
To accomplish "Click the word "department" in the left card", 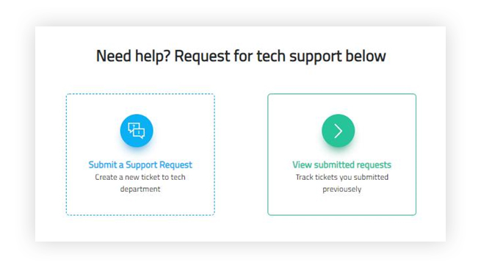I will pos(140,189).
